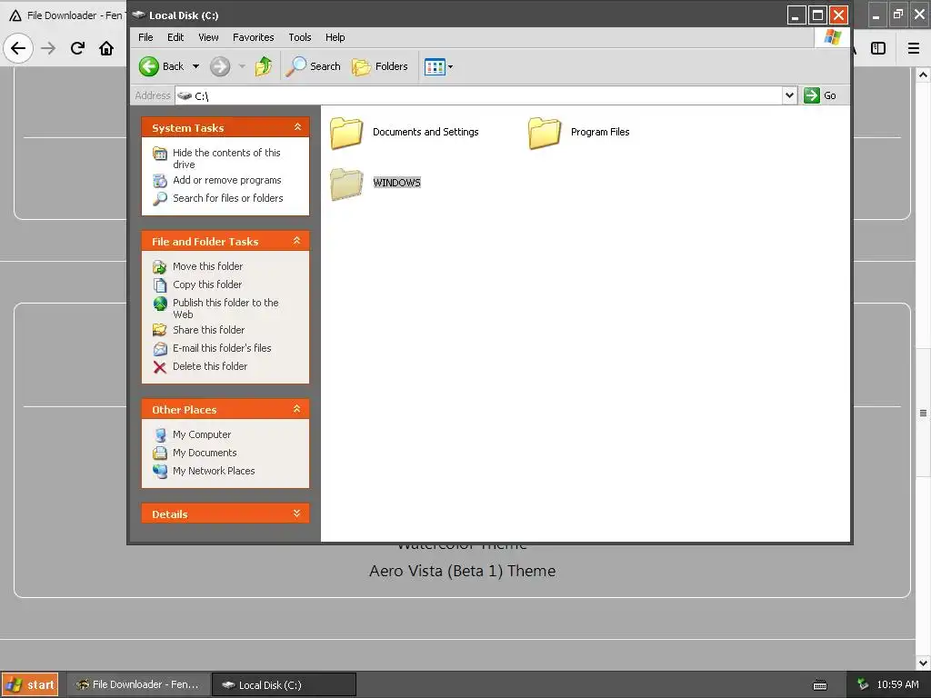
Task: Click the Program Files name label
Action: coord(600,133)
